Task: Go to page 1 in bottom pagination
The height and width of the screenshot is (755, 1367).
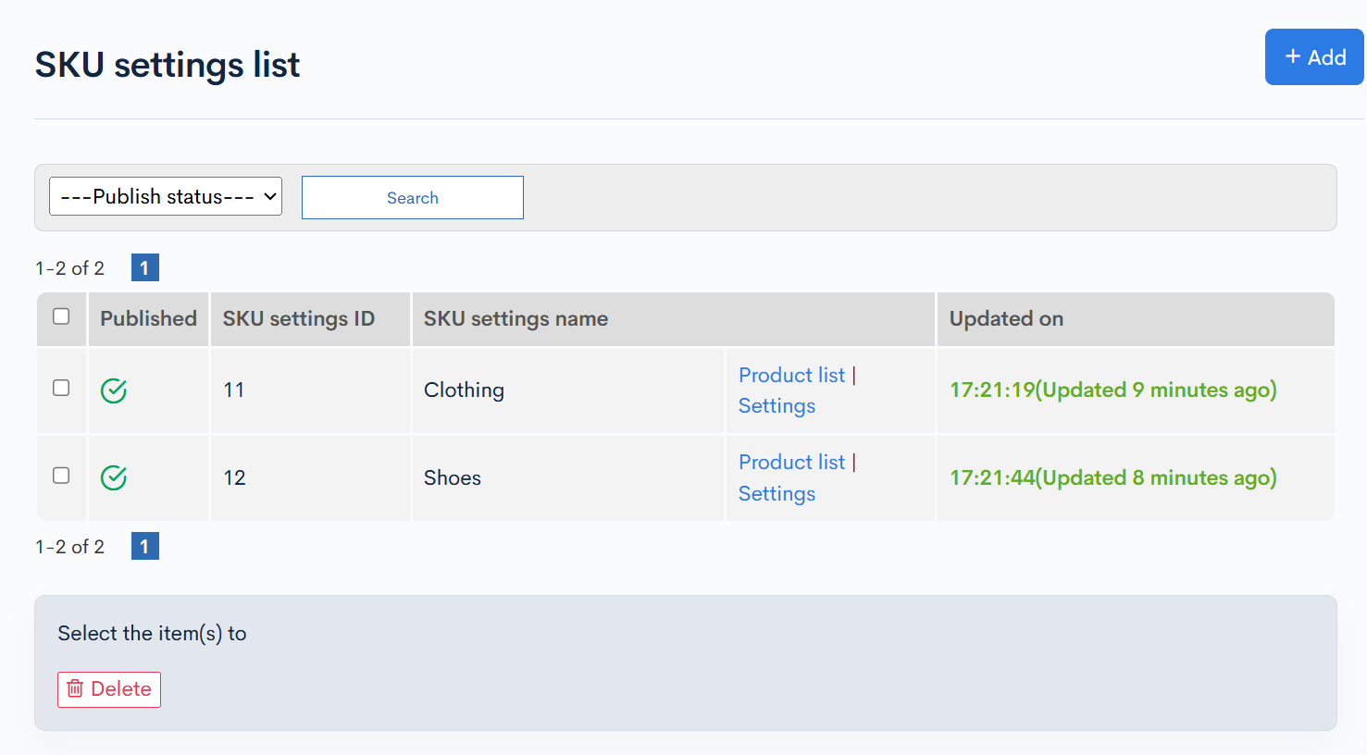Action: tap(145, 547)
